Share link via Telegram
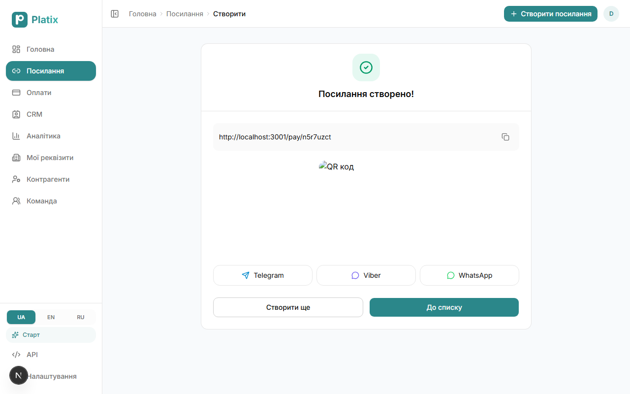Viewport: 630px width, 394px height. (263, 275)
